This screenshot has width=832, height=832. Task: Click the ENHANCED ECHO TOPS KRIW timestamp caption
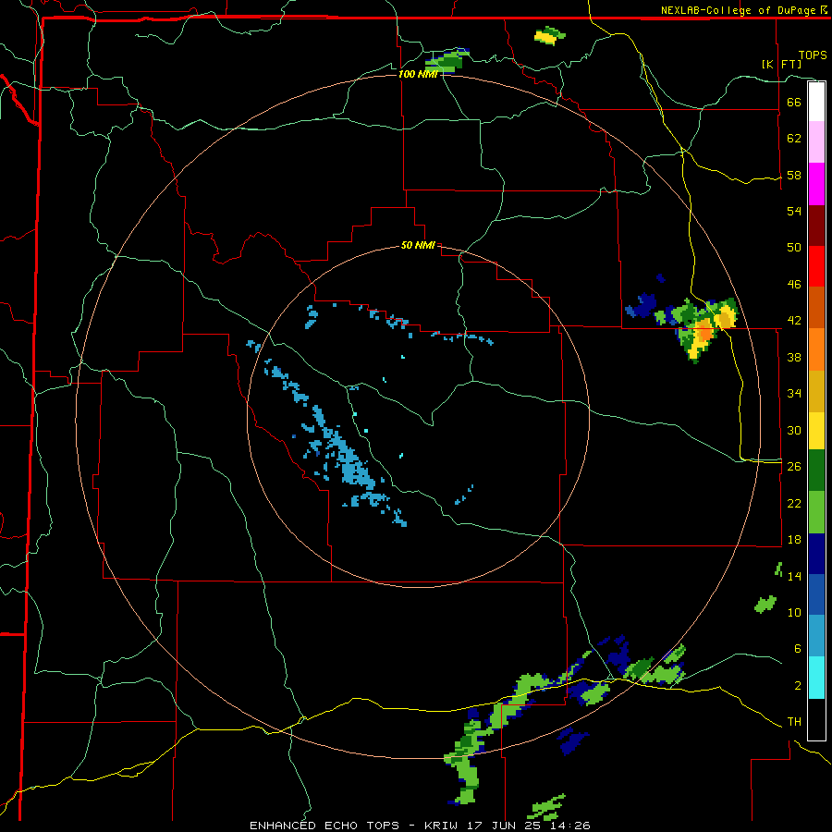pos(420,826)
